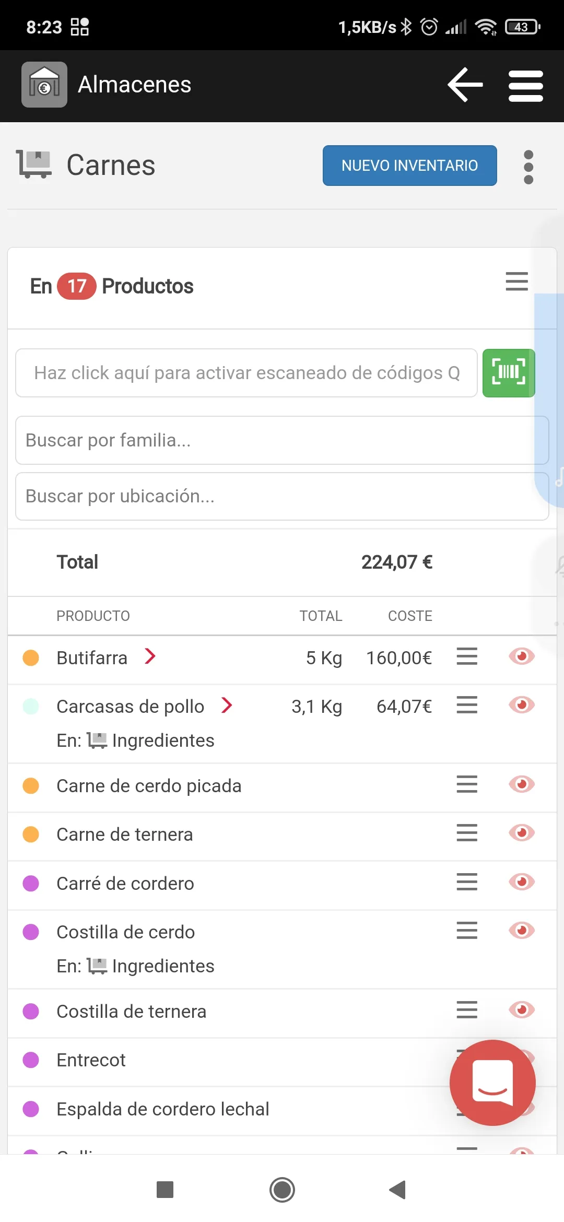Image resolution: width=564 pixels, height=1222 pixels.
Task: Select the Carne de cerdo picada product
Action: (x=149, y=786)
